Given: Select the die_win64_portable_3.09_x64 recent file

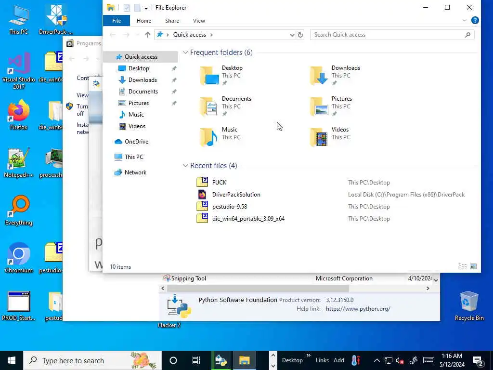Looking at the screenshot, I should pyautogui.click(x=248, y=219).
